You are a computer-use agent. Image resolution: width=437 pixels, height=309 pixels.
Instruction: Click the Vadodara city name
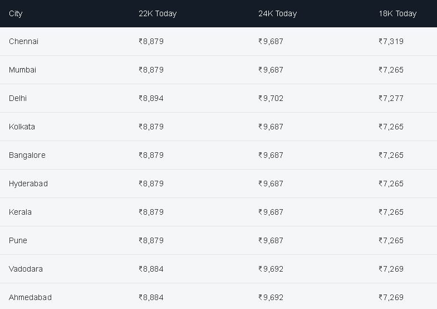26,269
